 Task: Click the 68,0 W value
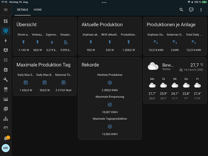[38, 50]
